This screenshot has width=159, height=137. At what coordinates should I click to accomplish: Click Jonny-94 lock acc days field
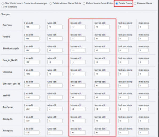point(123,121)
